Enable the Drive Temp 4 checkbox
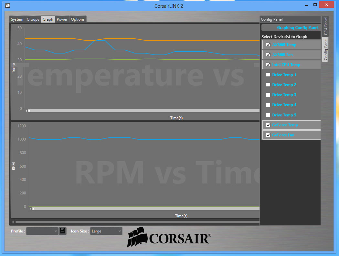Image resolution: width=339 pixels, height=256 pixels. click(268, 105)
